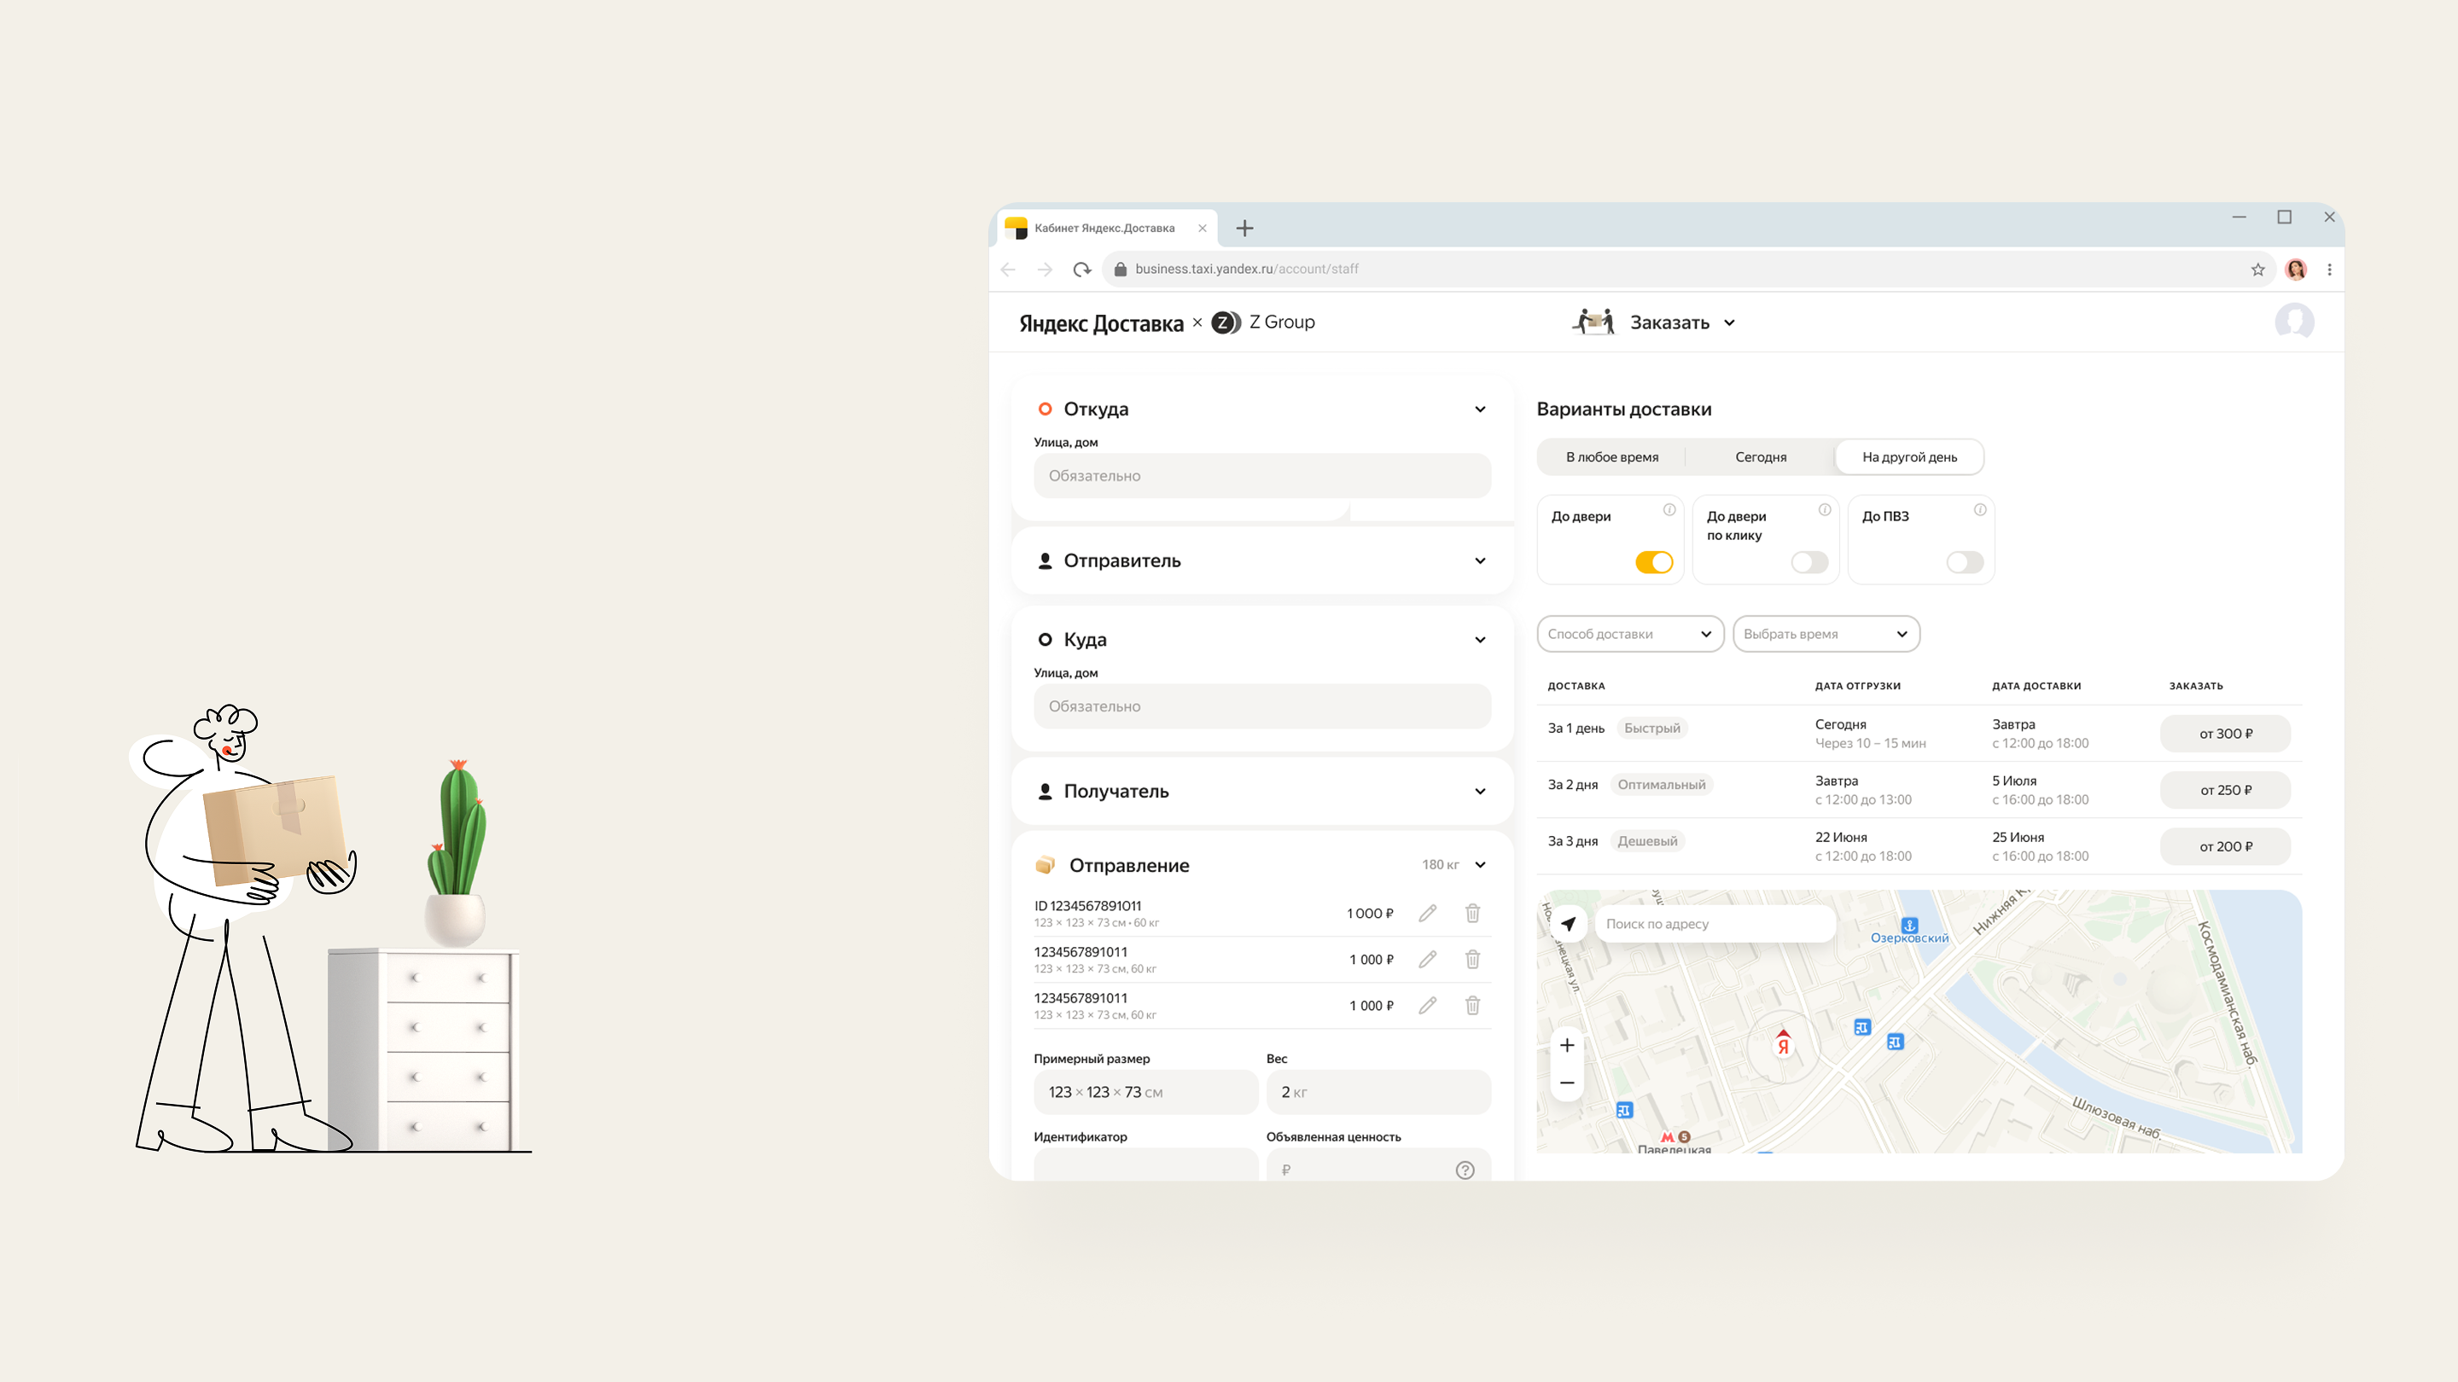2458x1382 pixels.
Task: Open the Заказать menu in the header
Action: pos(1682,322)
